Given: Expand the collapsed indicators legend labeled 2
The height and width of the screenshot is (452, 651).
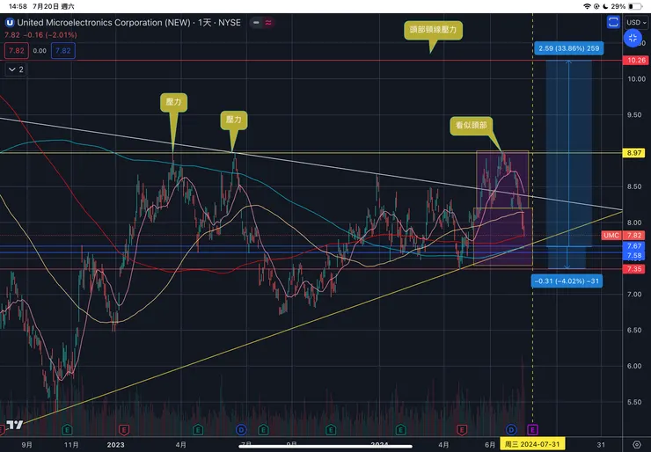Looking at the screenshot, I should click(16, 69).
